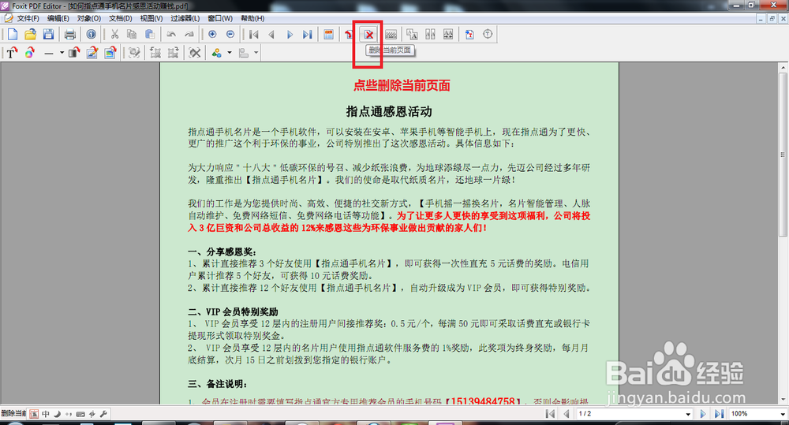This screenshot has height=425, width=789.
Task: Expand the align tool dropdown arrow
Action: click(256, 52)
